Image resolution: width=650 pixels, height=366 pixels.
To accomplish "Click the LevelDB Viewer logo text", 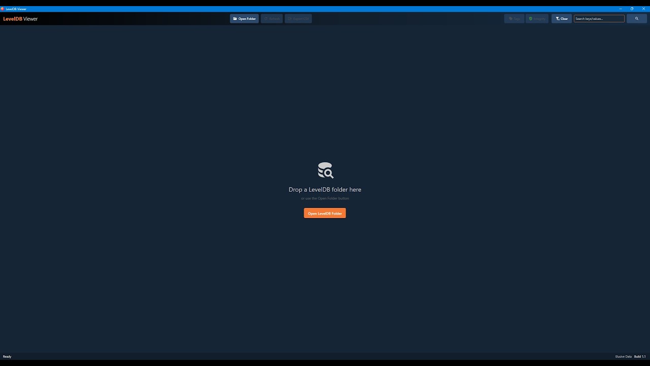I will [x=20, y=19].
